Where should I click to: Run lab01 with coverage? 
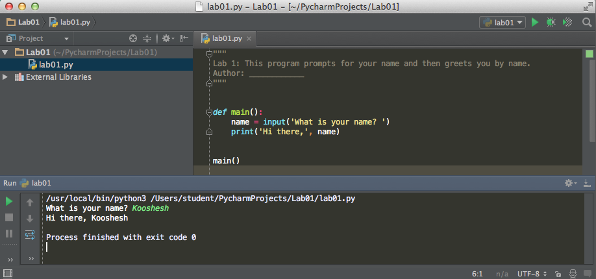(x=567, y=22)
